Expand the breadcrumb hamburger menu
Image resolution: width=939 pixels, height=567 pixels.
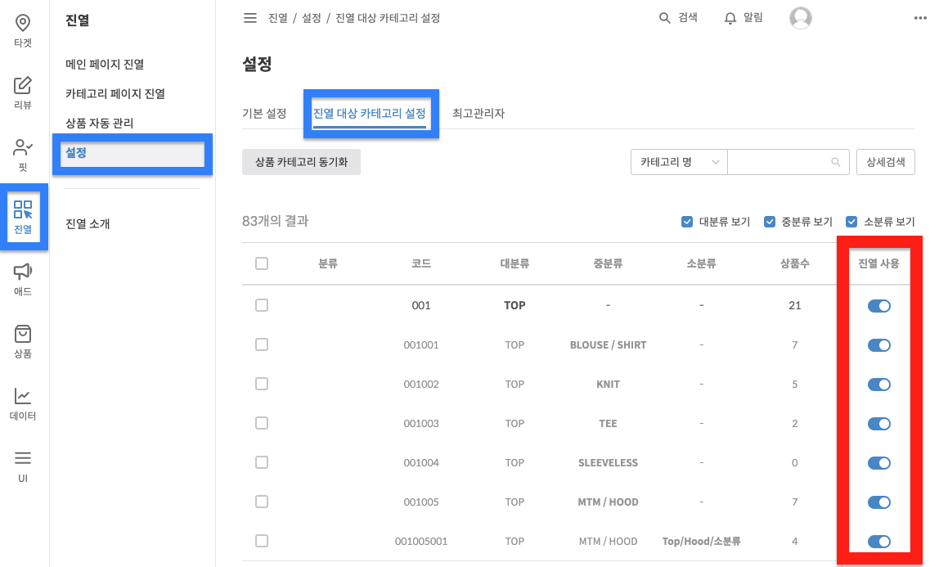tap(250, 17)
